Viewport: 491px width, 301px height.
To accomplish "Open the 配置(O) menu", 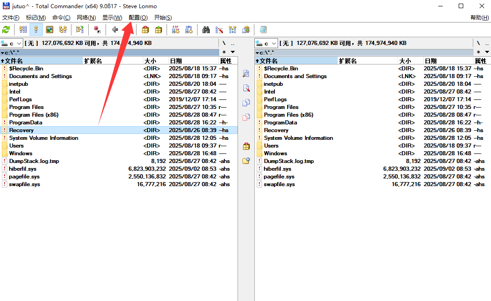I will pyautogui.click(x=138, y=17).
